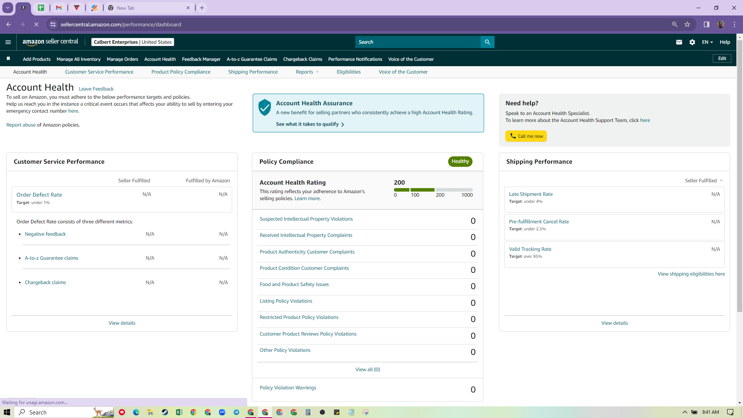This screenshot has height=418, width=743.
Task: Click the Account Health Rating progress bar
Action: click(x=433, y=190)
